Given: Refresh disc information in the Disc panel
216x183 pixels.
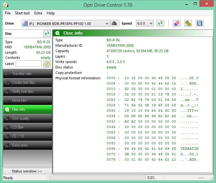Looking at the screenshot, I should click(x=47, y=34).
